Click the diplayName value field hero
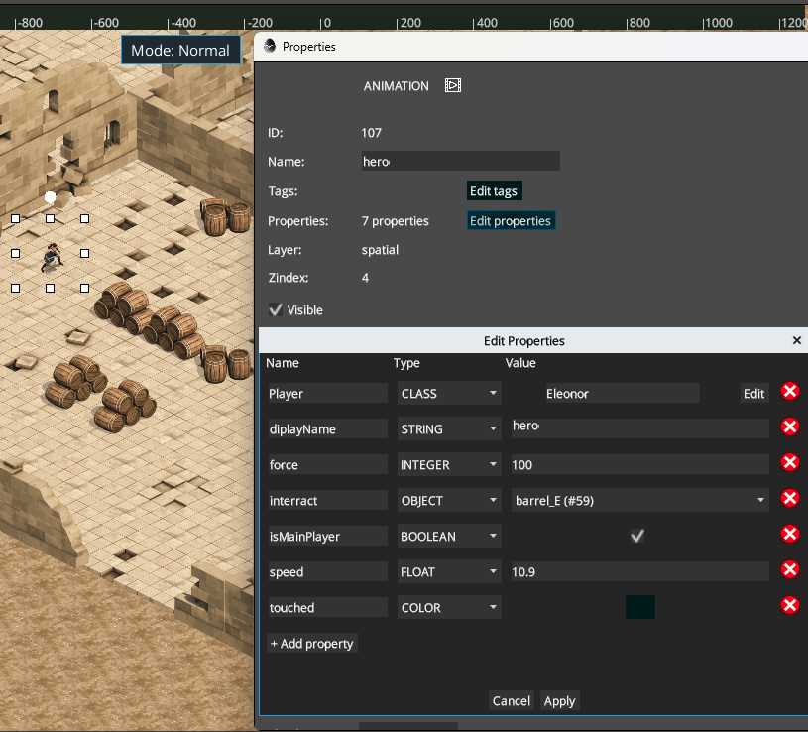Image resolution: width=808 pixels, height=732 pixels. point(640,427)
